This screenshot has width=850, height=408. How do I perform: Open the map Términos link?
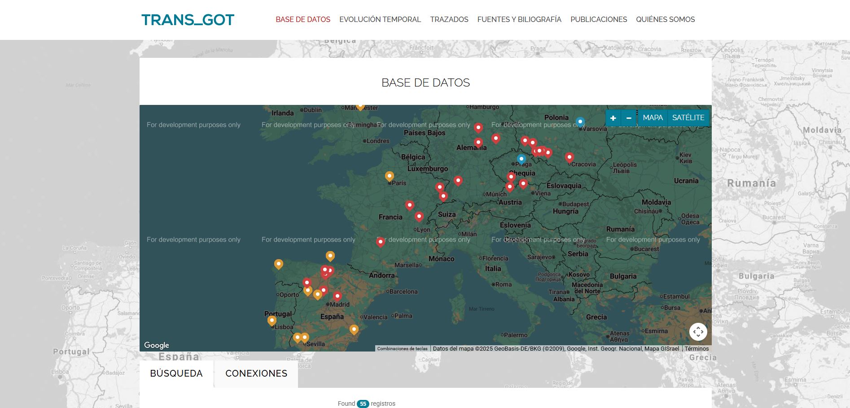point(697,348)
